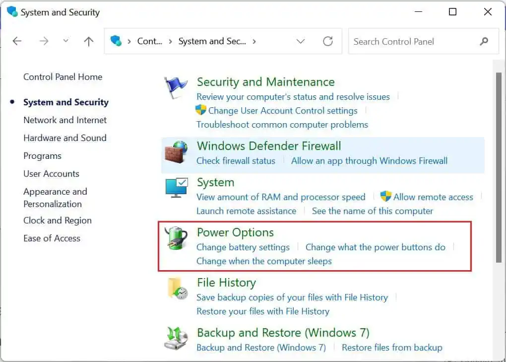
Task: Click the Backup and Restore drive icon
Action: pyautogui.click(x=176, y=339)
